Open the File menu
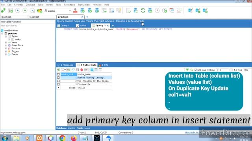 click(3, 5)
